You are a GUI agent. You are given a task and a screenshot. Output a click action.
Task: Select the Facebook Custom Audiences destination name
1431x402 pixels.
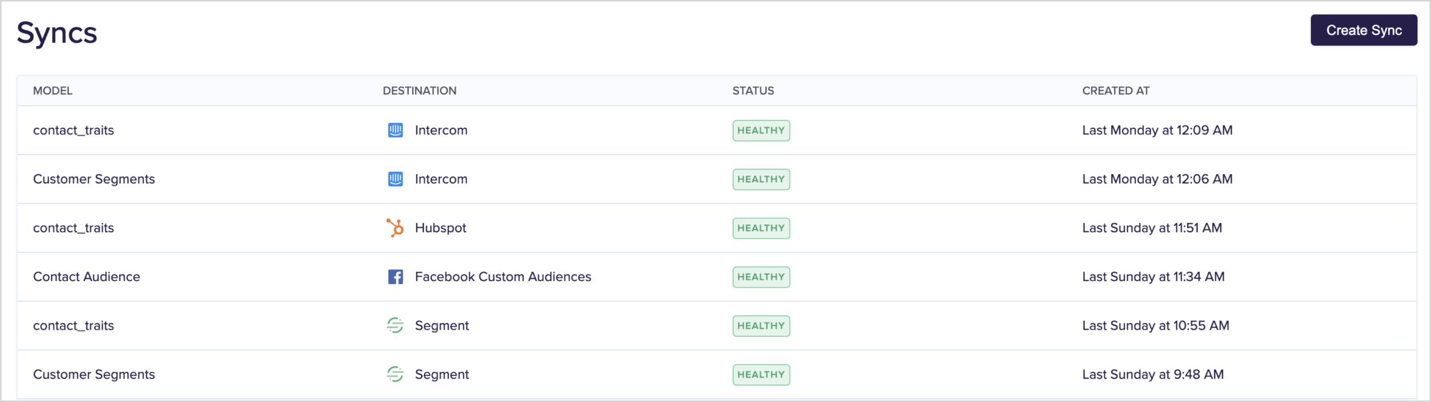(x=503, y=277)
